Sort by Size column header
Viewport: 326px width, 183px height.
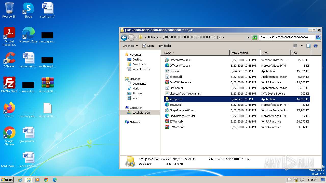(x=301, y=53)
